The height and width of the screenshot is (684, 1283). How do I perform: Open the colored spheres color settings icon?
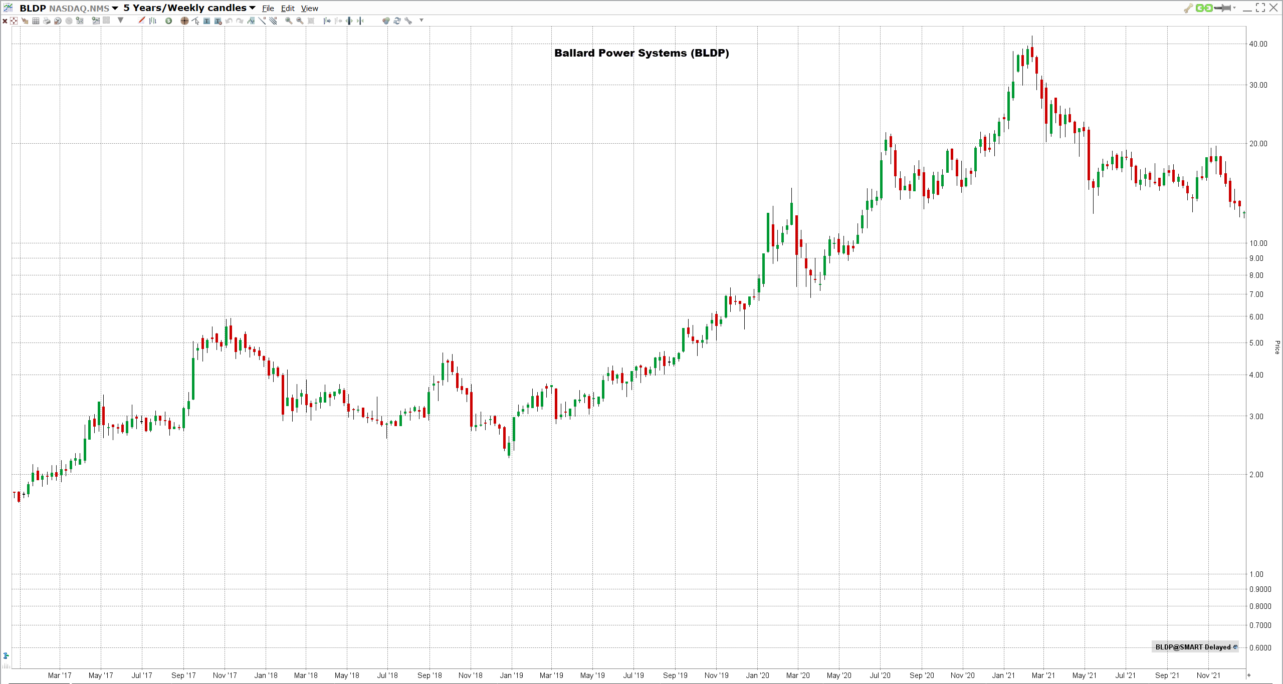(386, 21)
